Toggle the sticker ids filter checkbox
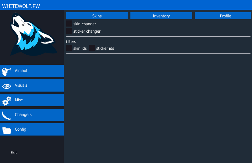Screen dimensions: 252x163 click(92, 48)
